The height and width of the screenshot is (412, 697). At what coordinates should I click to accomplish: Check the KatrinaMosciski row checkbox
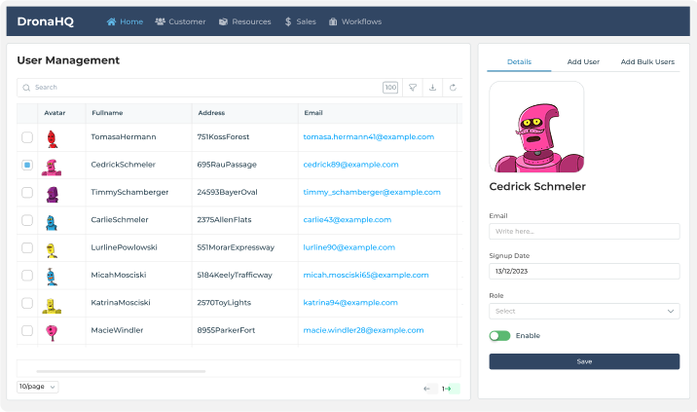[x=27, y=303]
